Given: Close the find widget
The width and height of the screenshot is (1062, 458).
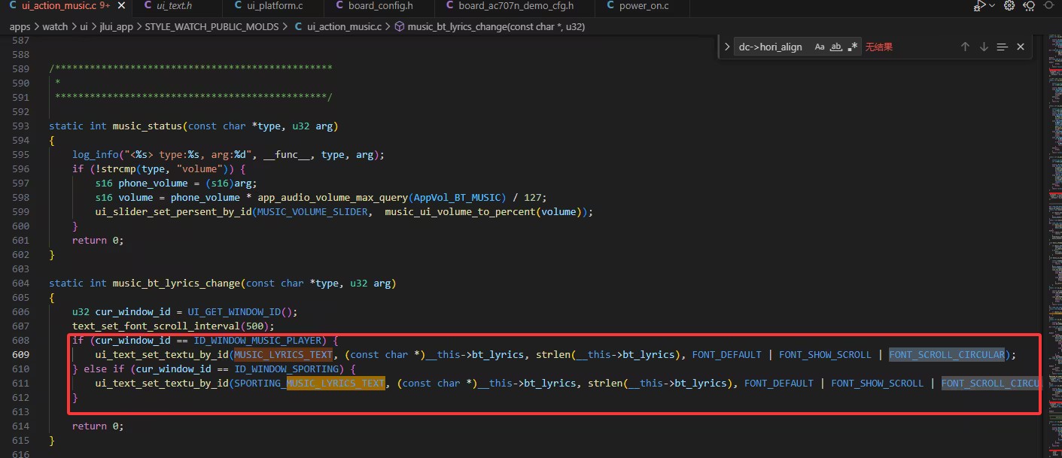Looking at the screenshot, I should click(1021, 47).
